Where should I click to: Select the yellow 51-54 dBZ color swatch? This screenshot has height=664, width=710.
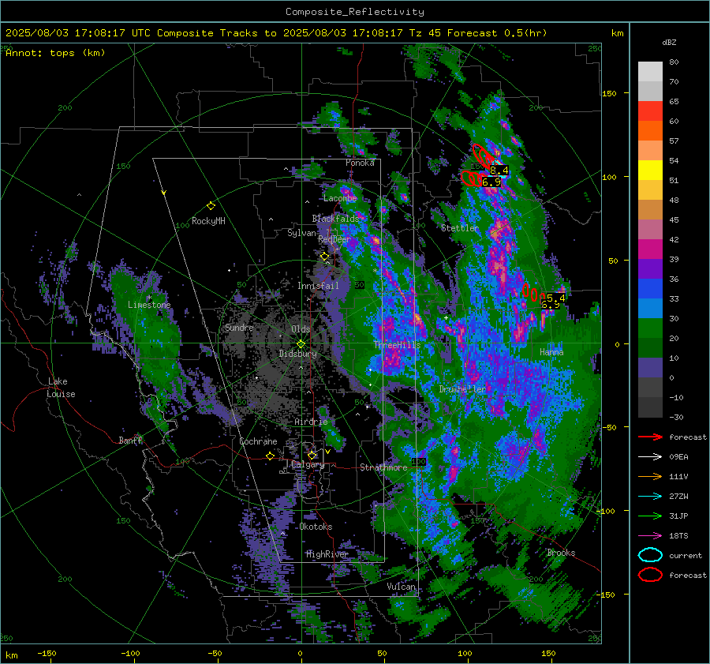[650, 171]
